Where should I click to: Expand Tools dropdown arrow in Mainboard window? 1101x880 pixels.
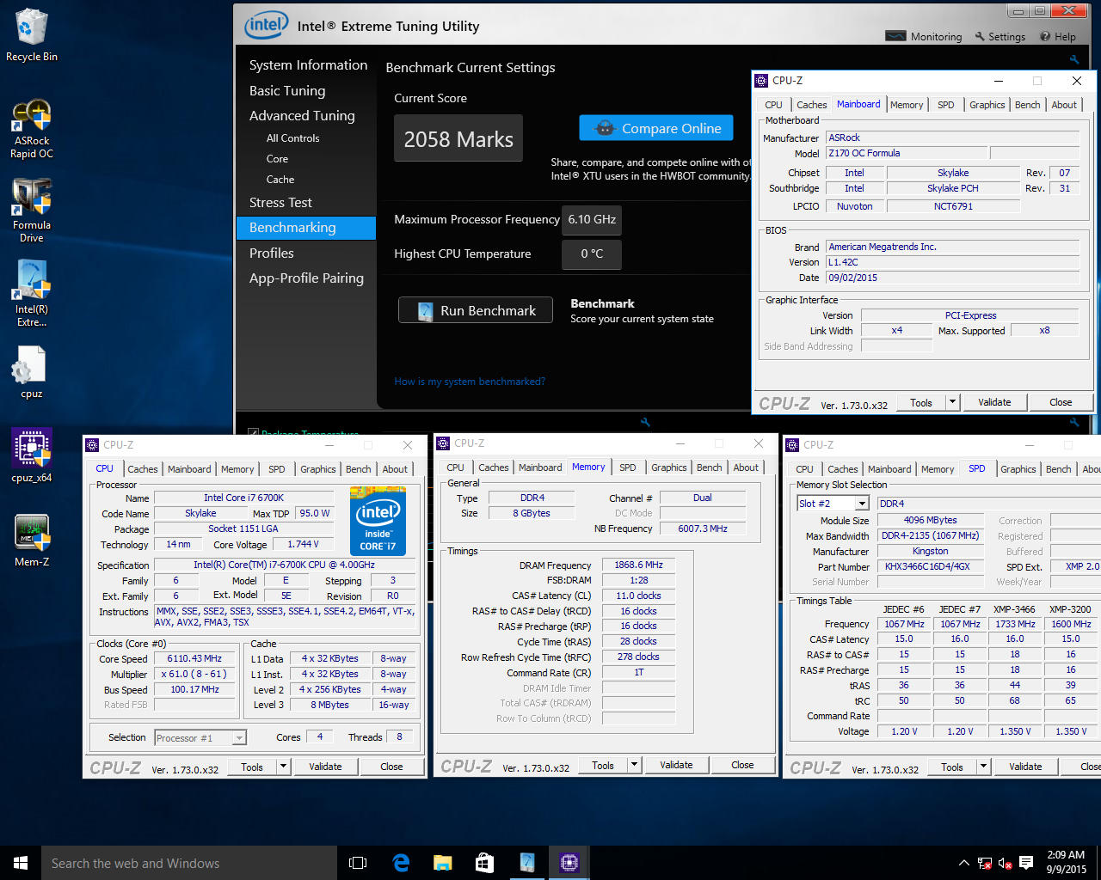[x=952, y=402]
